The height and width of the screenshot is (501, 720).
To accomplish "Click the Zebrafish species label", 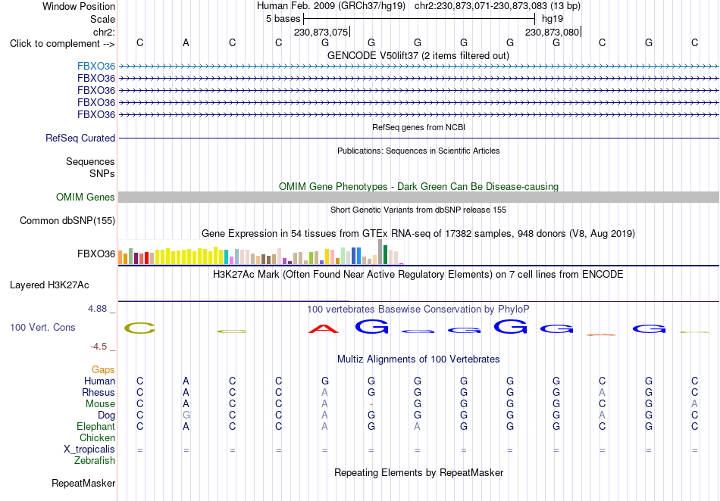I will [x=95, y=460].
